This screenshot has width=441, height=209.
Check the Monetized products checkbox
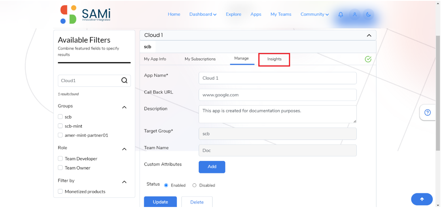tap(60, 191)
